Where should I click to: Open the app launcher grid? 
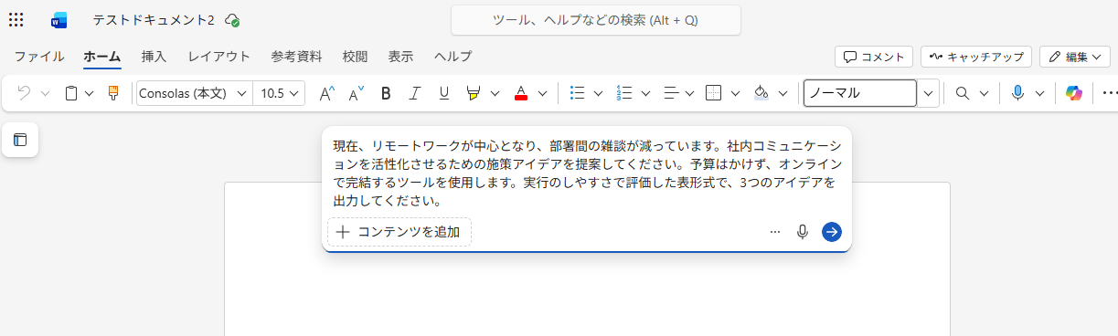click(x=16, y=20)
